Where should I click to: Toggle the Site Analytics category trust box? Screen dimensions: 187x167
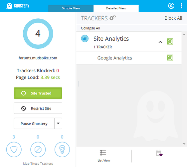(170, 41)
